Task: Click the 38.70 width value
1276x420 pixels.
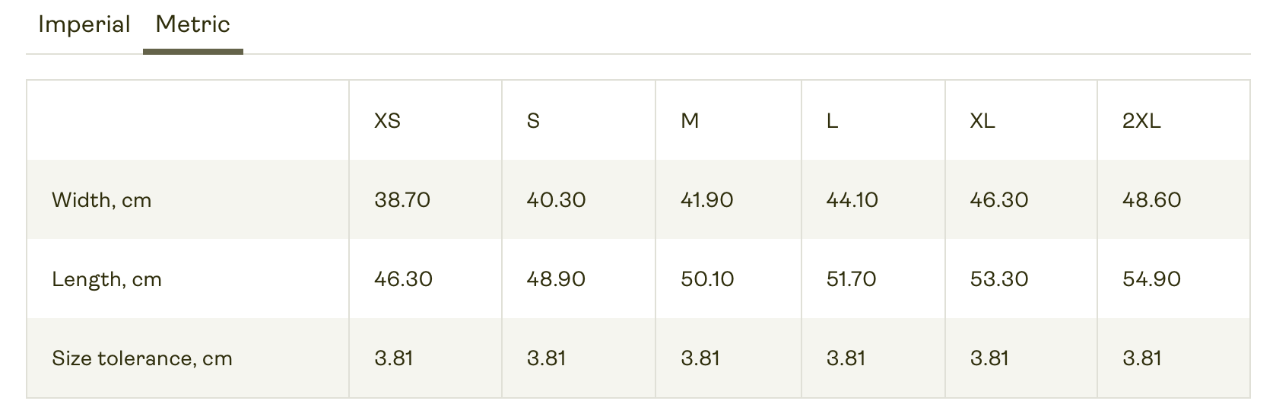Action: pos(402,200)
